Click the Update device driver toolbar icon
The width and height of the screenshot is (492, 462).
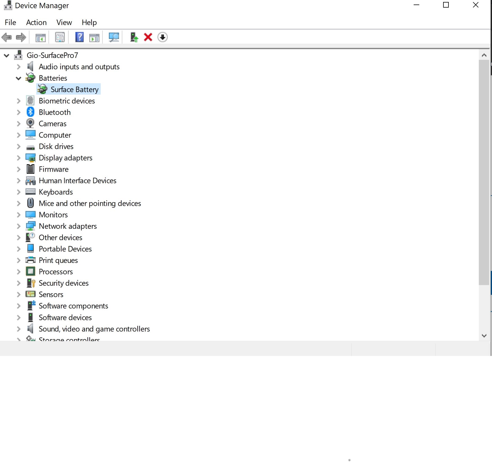point(134,37)
